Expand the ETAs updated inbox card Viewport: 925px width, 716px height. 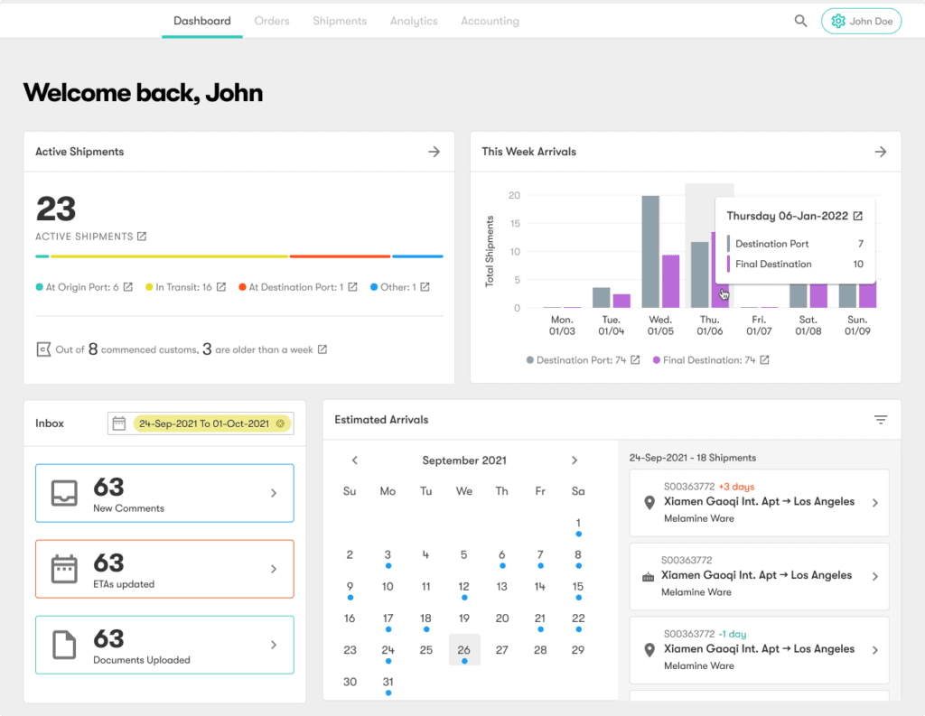[274, 569]
